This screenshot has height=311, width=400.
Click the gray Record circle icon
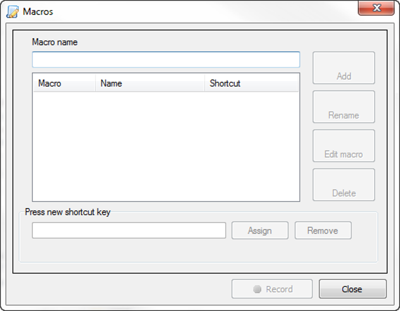point(257,289)
